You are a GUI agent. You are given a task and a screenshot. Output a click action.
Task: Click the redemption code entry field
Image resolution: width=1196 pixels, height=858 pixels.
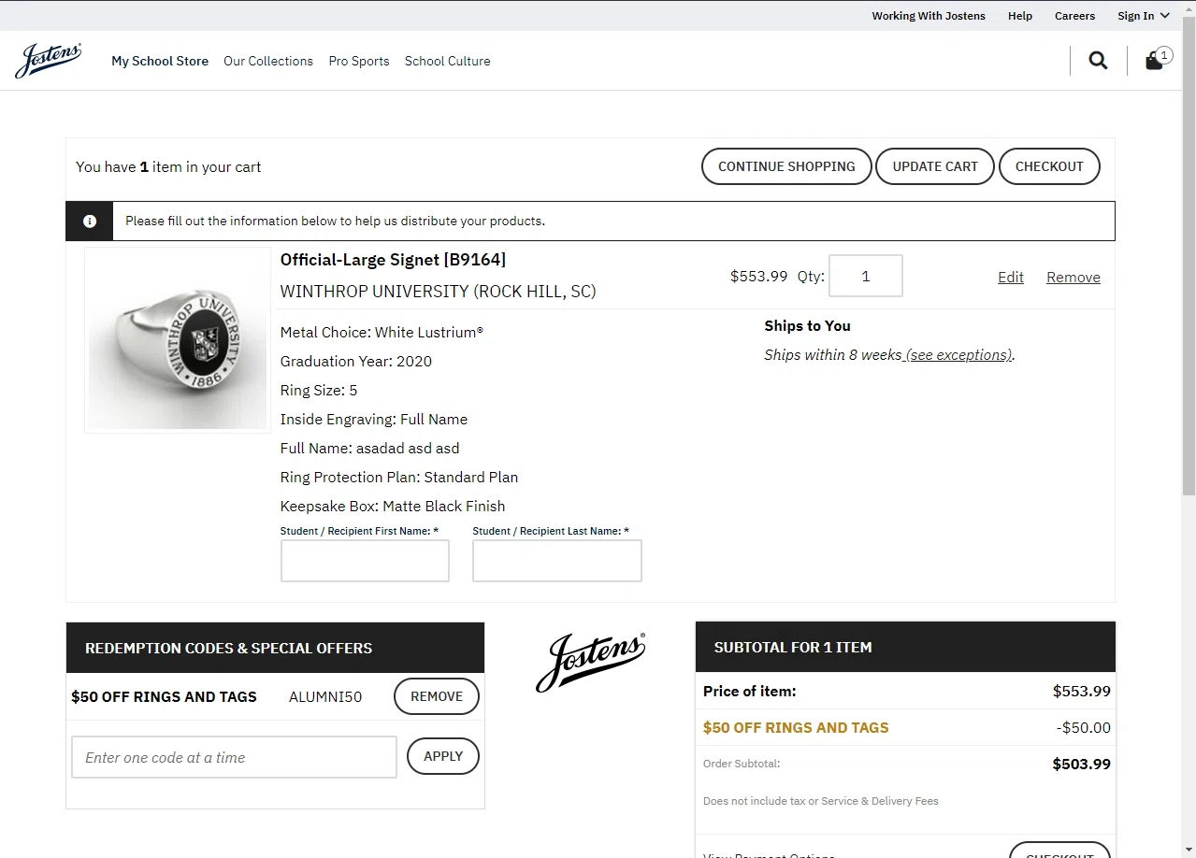tap(234, 757)
